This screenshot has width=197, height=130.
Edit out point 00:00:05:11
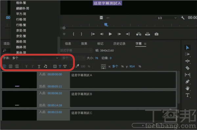point(55,87)
